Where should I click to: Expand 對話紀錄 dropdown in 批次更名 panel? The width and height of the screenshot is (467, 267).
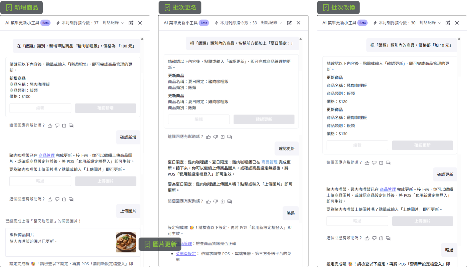272,23
